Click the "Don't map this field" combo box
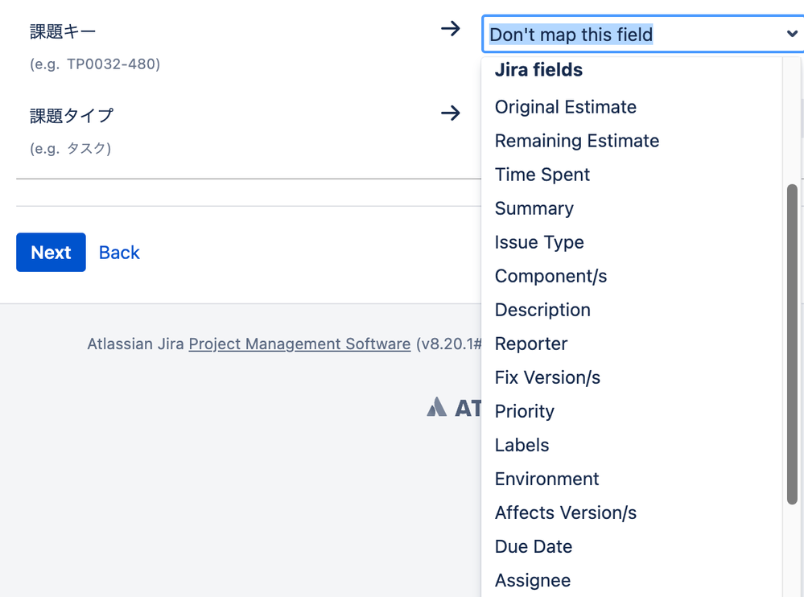The height and width of the screenshot is (597, 804). click(x=642, y=35)
